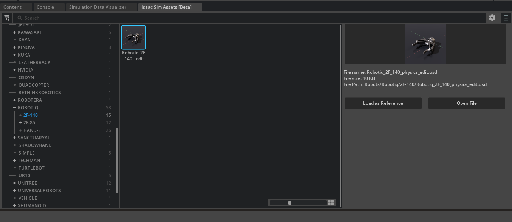Click the search magnifier icon
Screen dimensions: 512x222
pos(20,18)
